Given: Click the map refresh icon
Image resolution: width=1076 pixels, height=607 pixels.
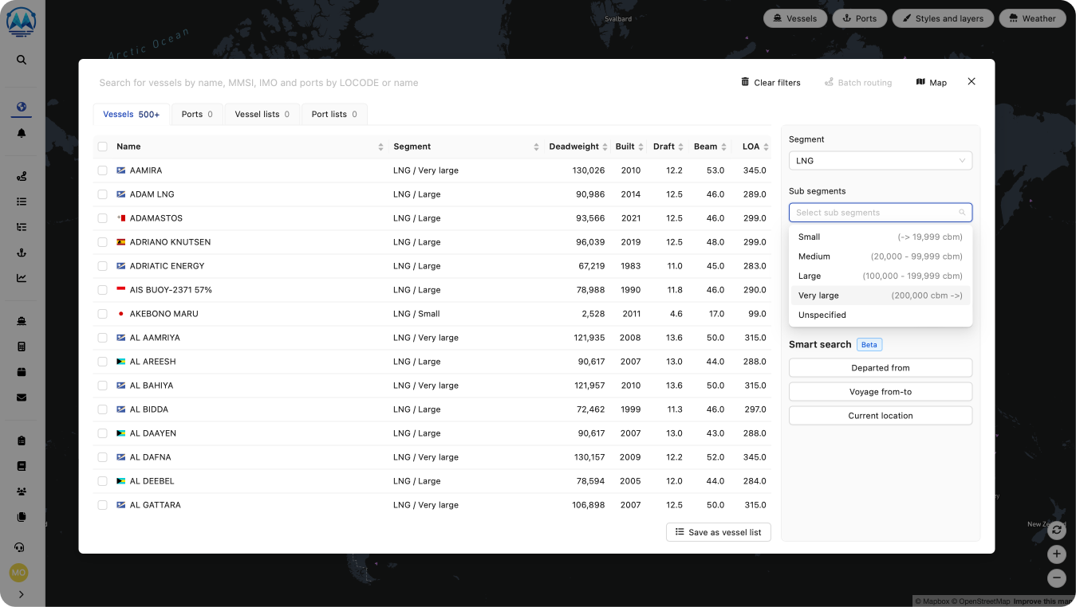Looking at the screenshot, I should (1057, 530).
